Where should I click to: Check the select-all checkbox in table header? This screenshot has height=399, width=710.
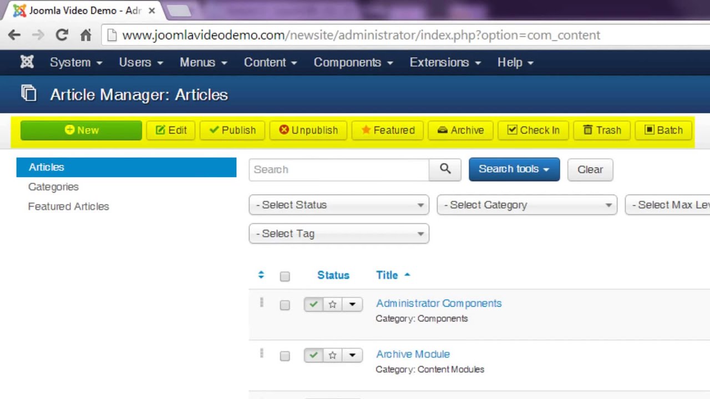point(285,276)
